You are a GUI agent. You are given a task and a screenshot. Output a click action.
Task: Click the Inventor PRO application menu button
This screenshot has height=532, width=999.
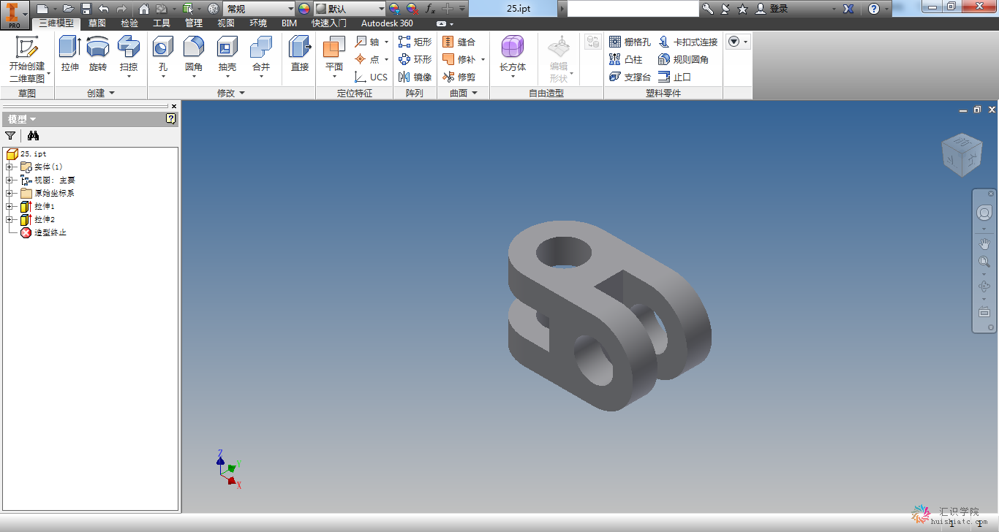click(x=15, y=15)
